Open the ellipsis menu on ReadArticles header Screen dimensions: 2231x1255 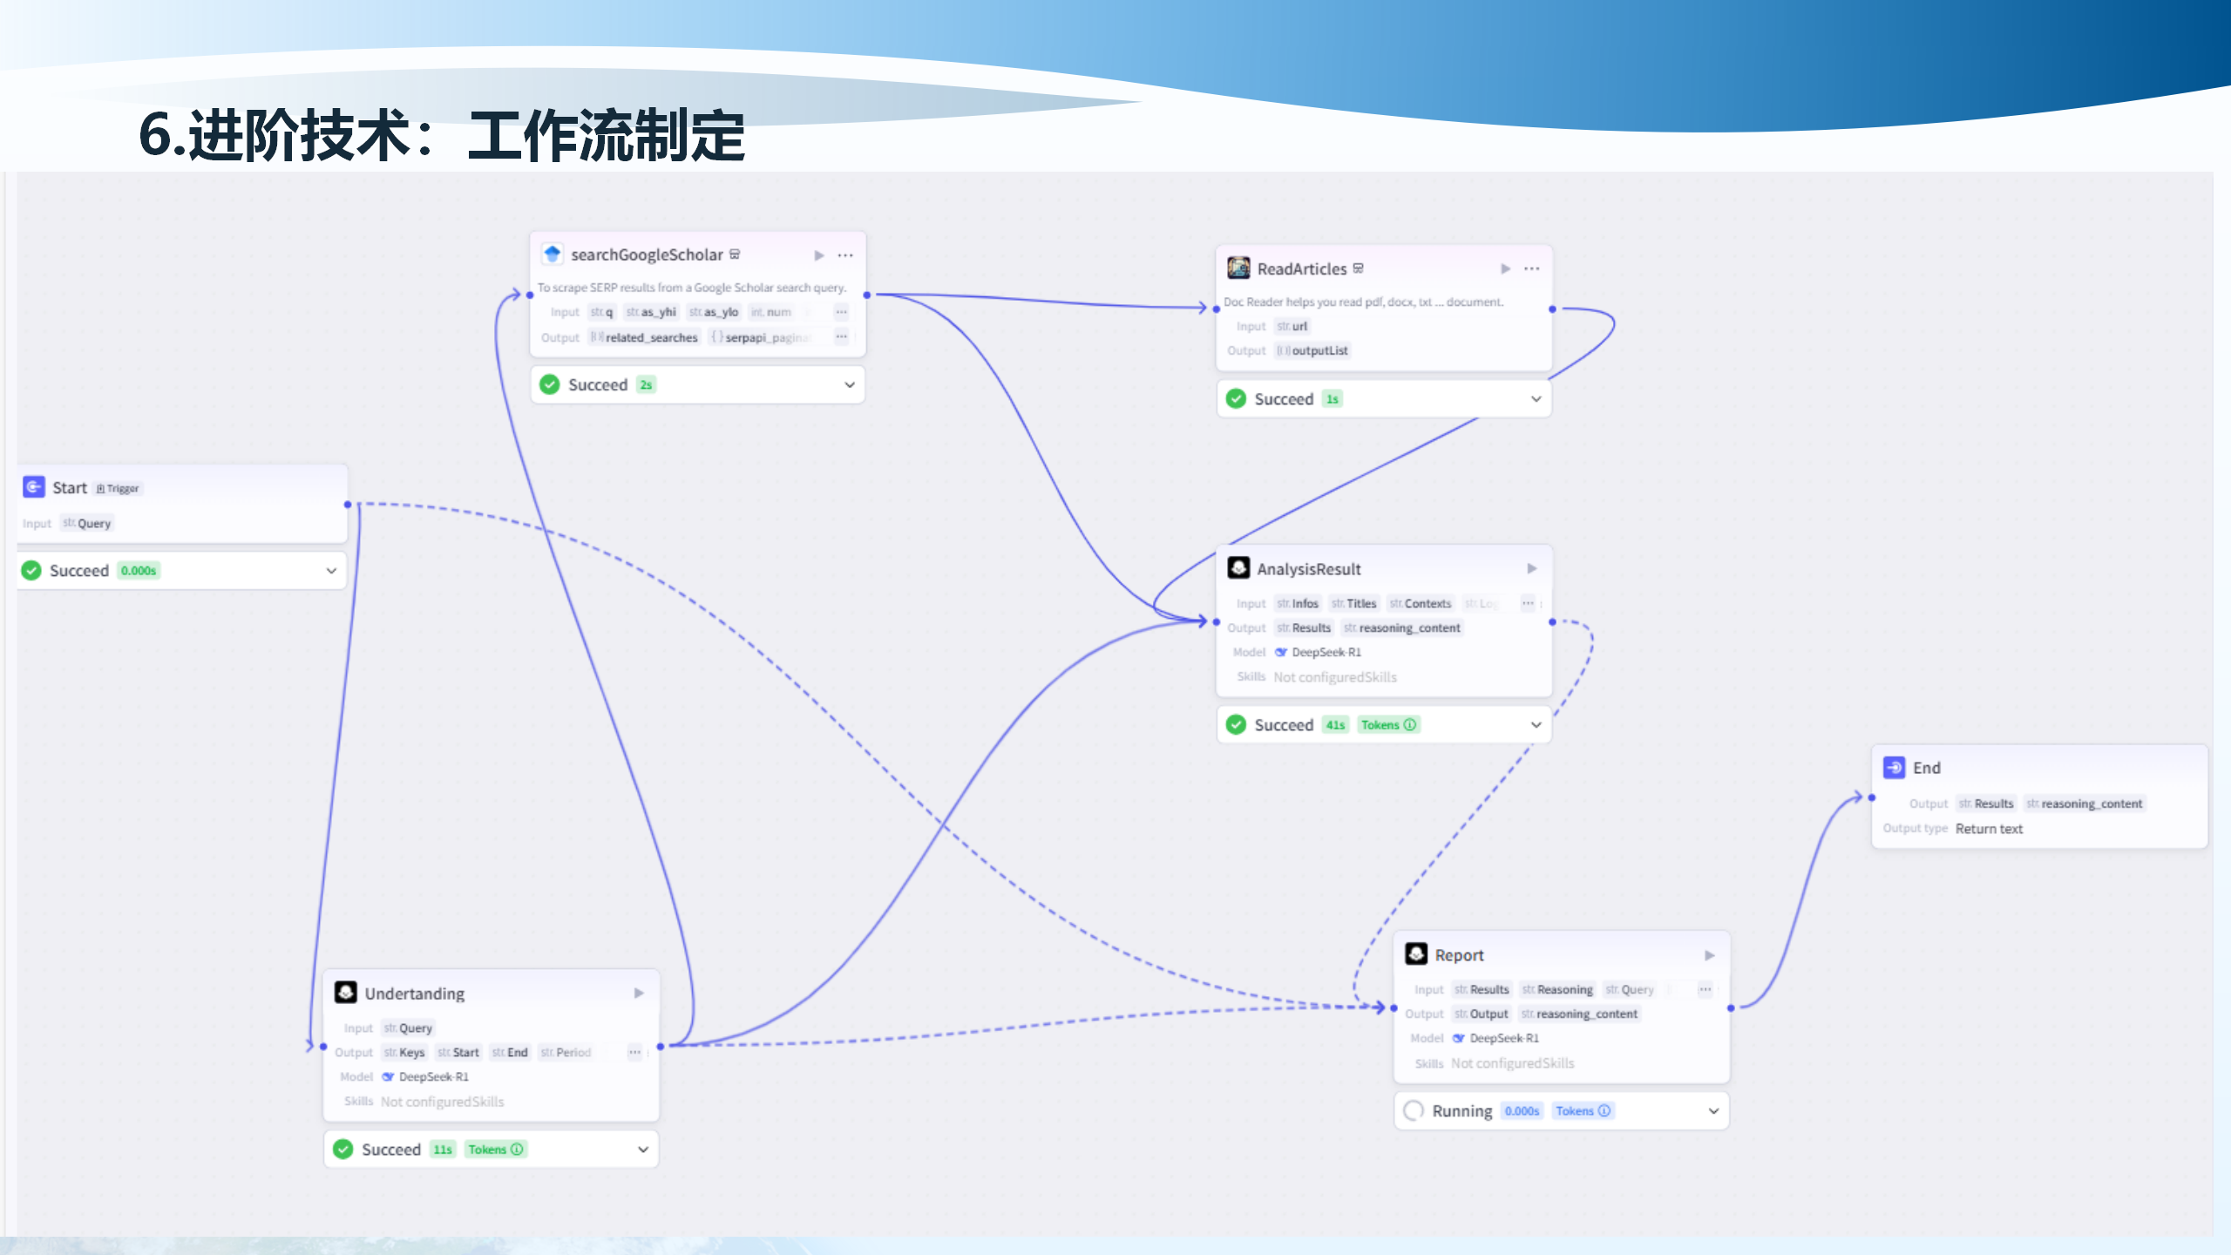(1531, 268)
